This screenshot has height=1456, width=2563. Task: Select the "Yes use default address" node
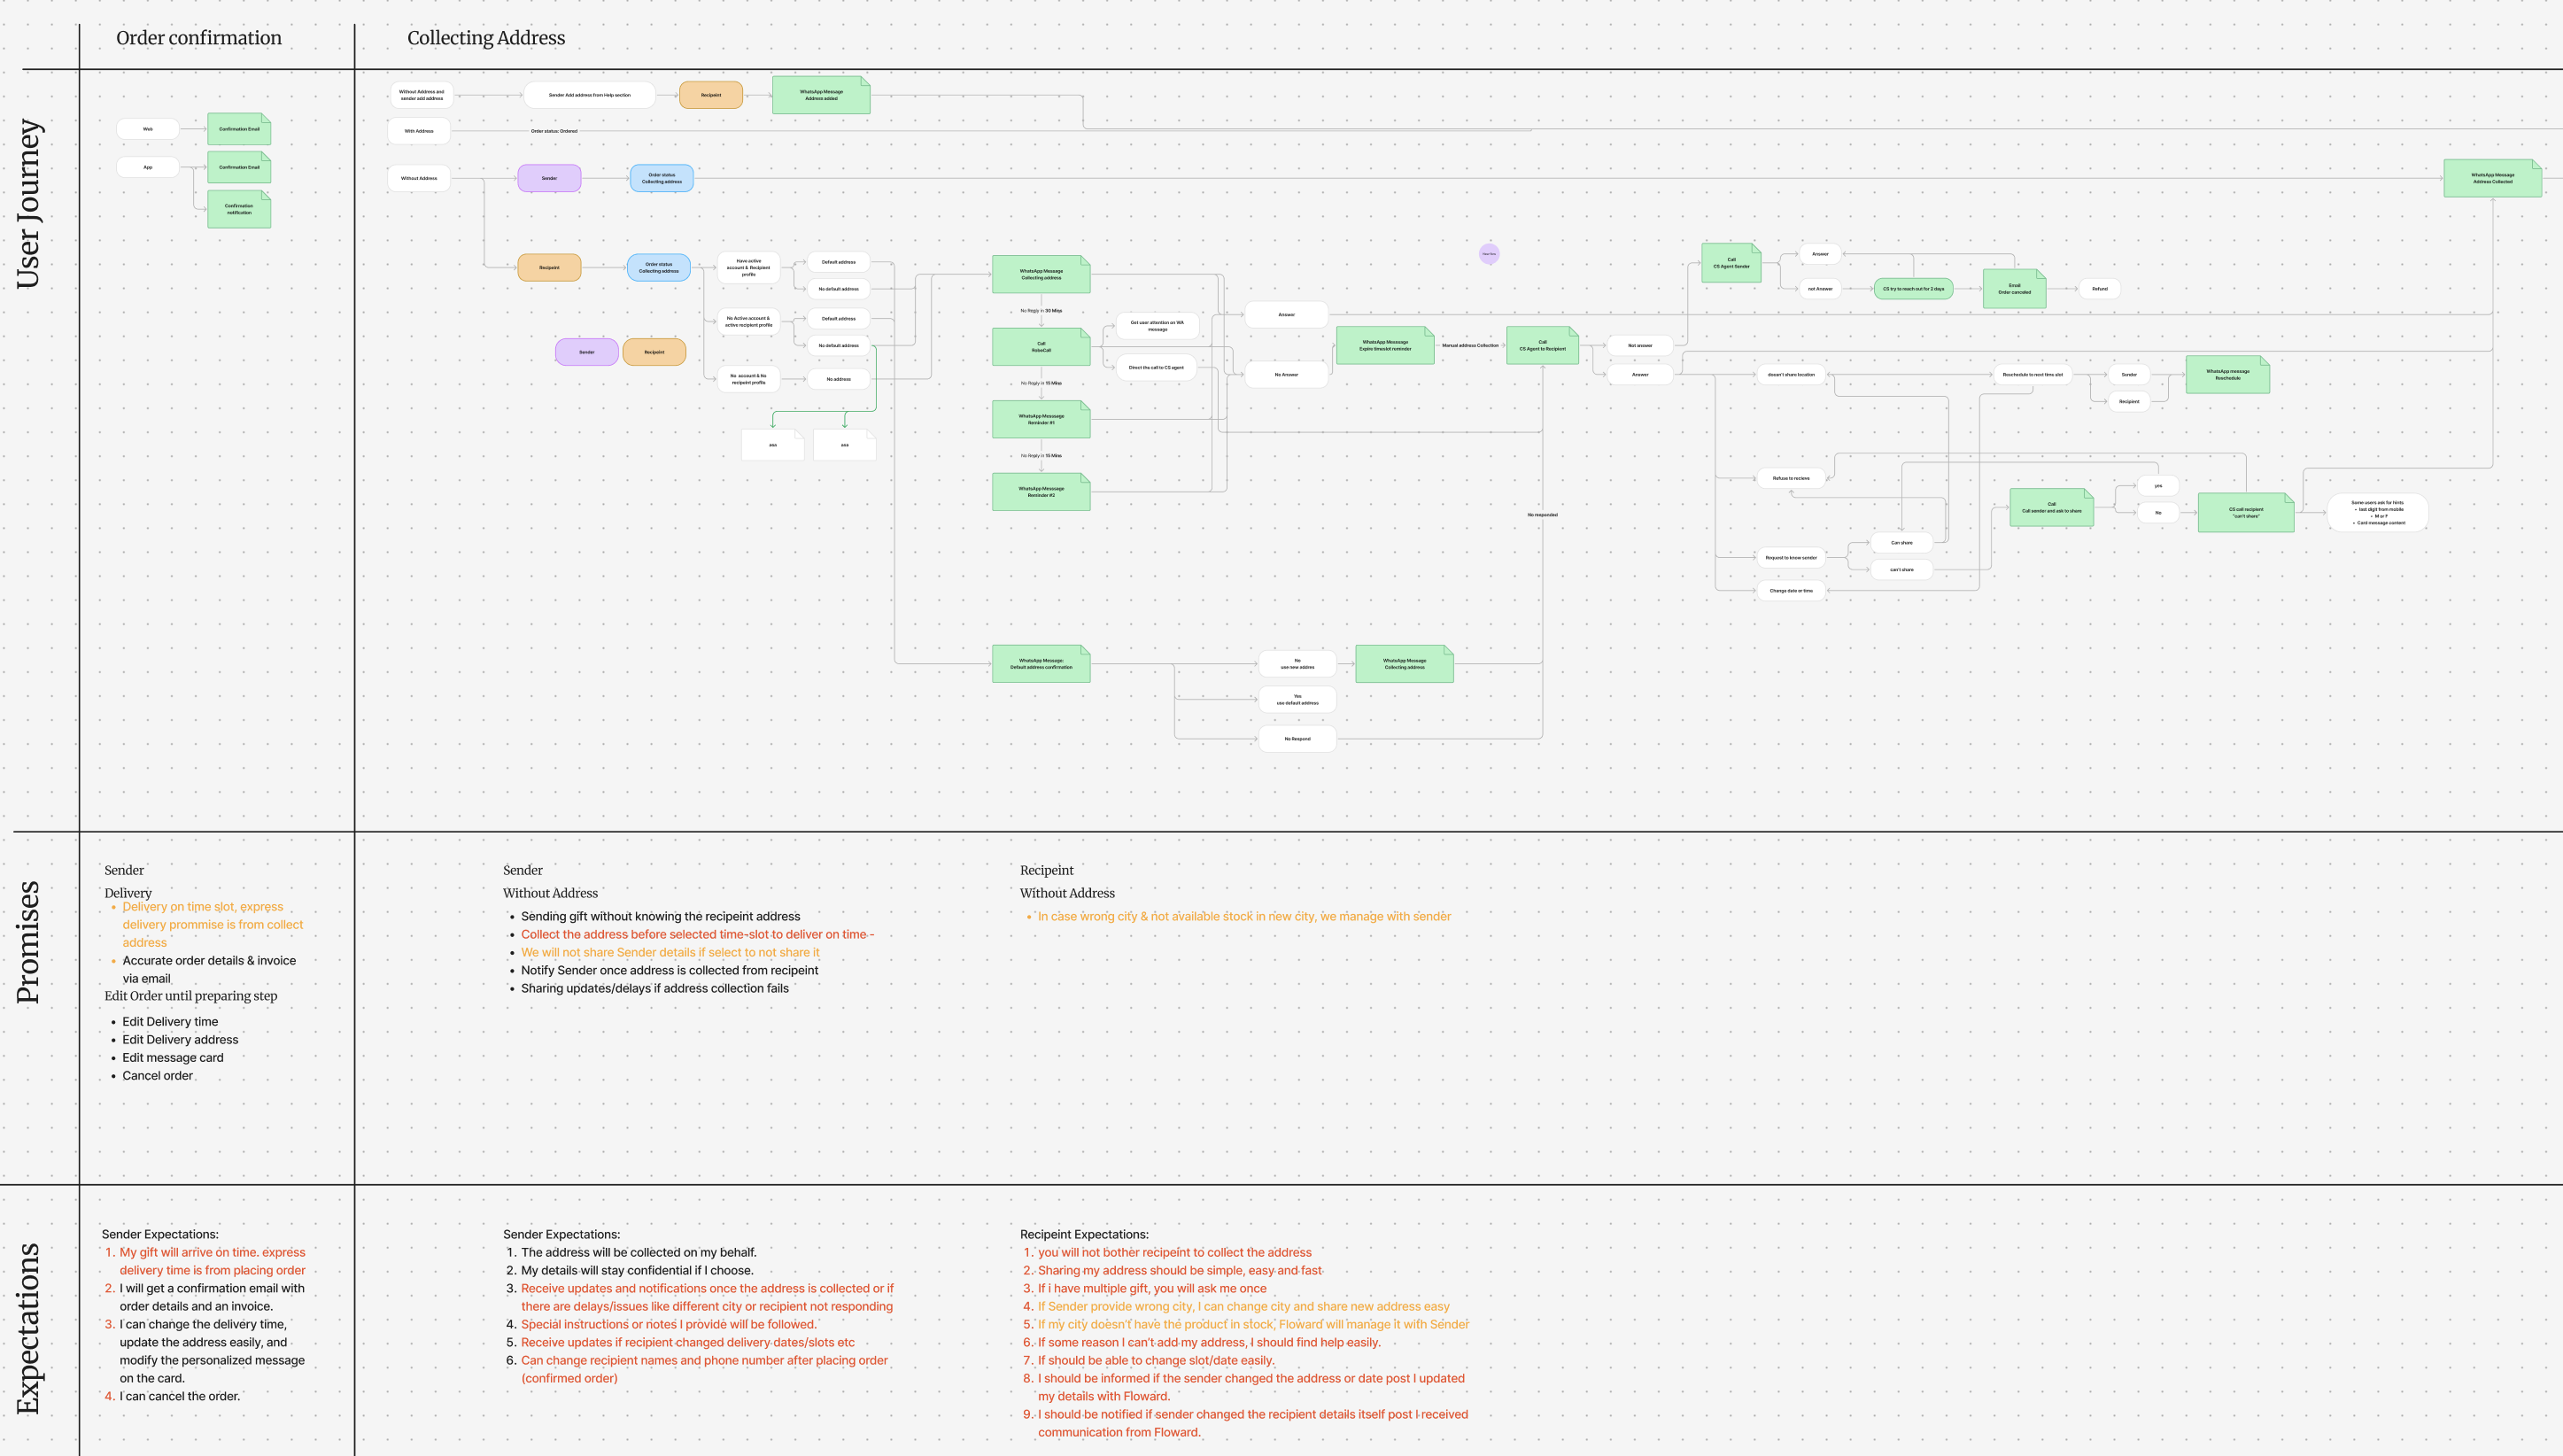tap(1297, 700)
